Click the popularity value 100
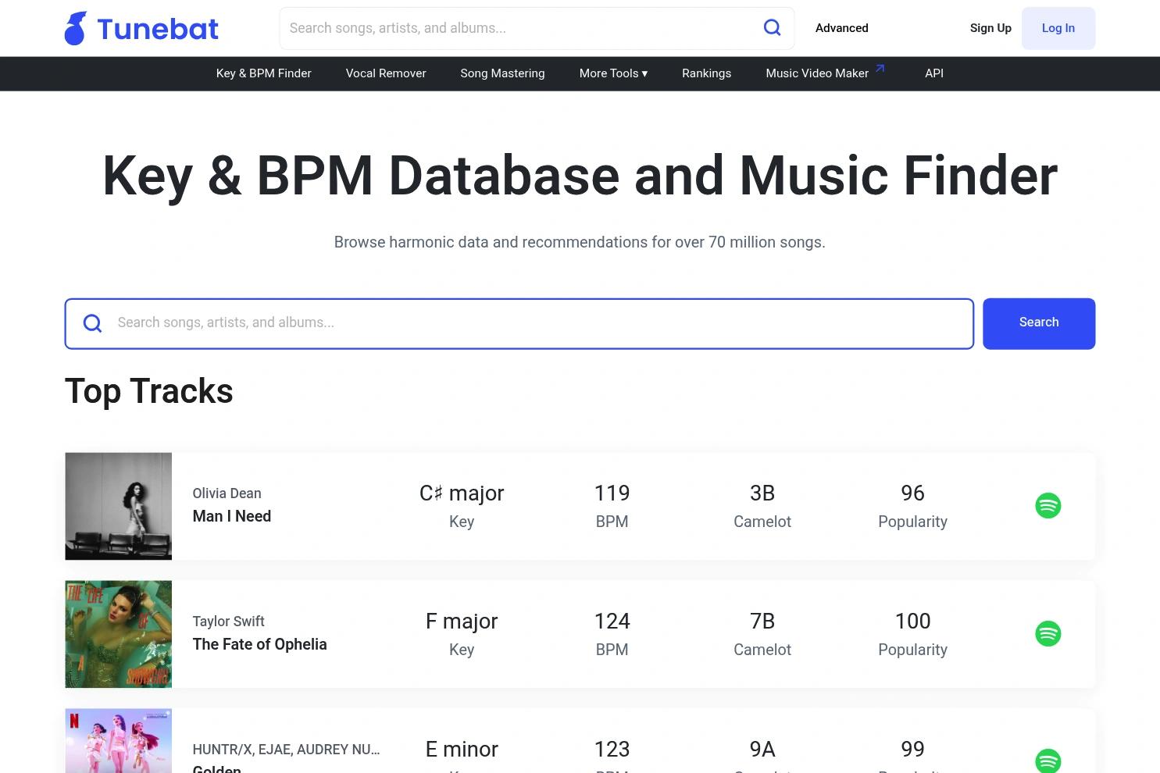The image size is (1160, 773). pyautogui.click(x=912, y=622)
